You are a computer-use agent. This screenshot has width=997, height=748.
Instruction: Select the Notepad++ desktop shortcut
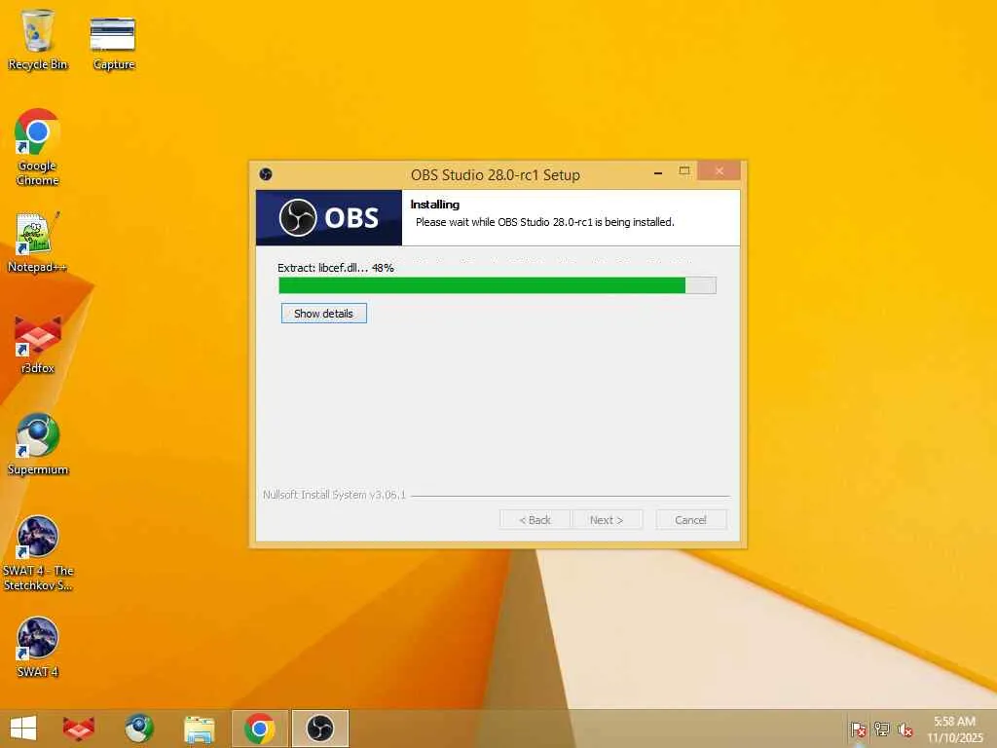[x=38, y=243]
